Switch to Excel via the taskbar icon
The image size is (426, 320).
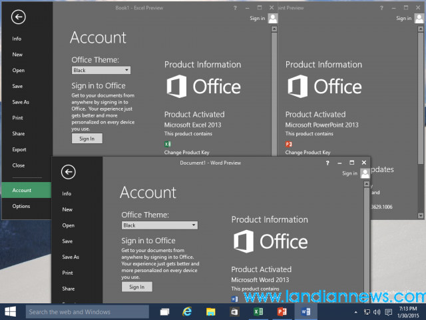(258, 311)
